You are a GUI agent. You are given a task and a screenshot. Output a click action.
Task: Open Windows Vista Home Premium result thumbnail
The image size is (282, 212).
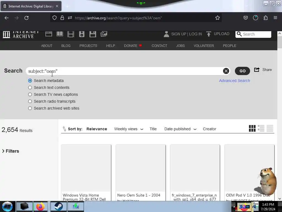point(86,168)
